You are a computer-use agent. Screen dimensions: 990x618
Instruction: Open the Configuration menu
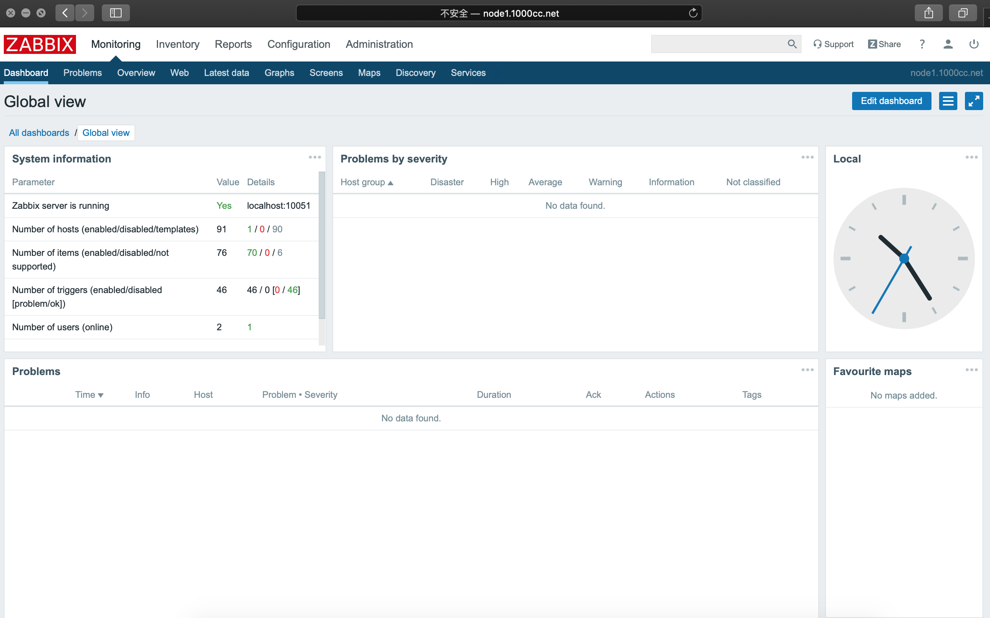point(299,44)
